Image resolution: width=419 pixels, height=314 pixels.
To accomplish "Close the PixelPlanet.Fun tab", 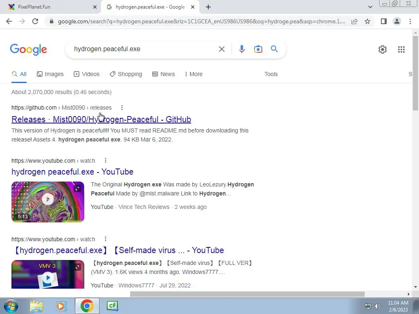I will (95, 7).
